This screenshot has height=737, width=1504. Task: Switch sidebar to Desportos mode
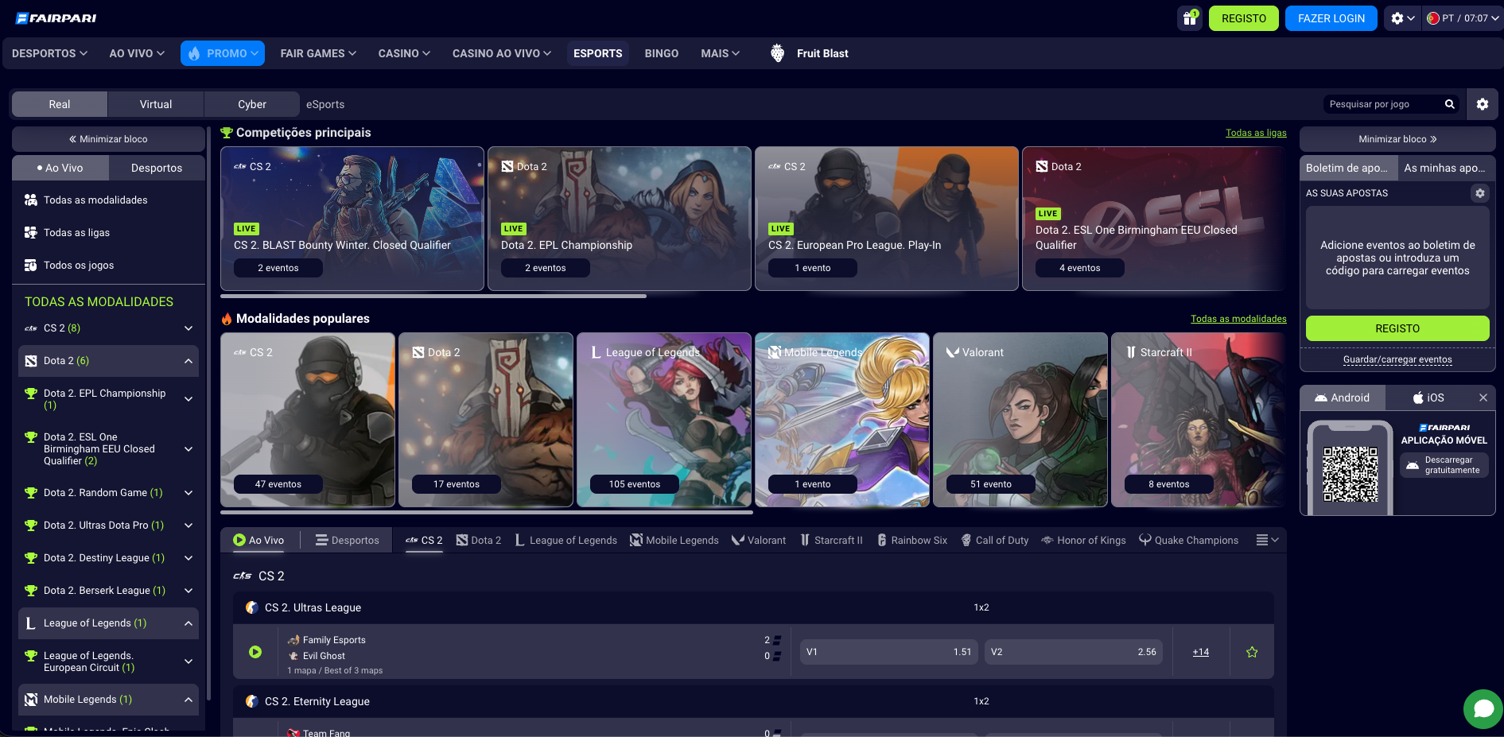157,168
